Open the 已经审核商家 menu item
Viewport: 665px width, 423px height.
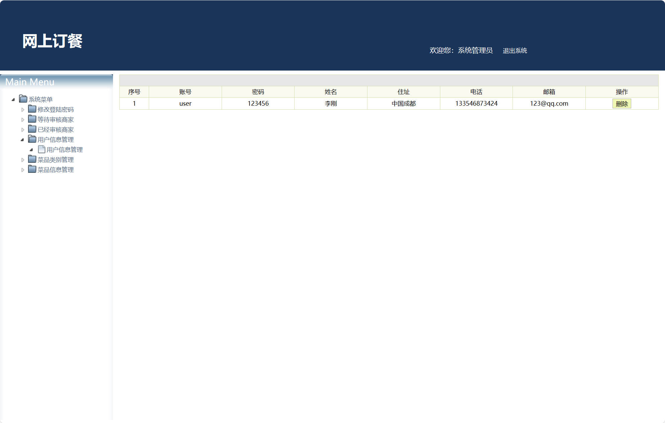56,130
